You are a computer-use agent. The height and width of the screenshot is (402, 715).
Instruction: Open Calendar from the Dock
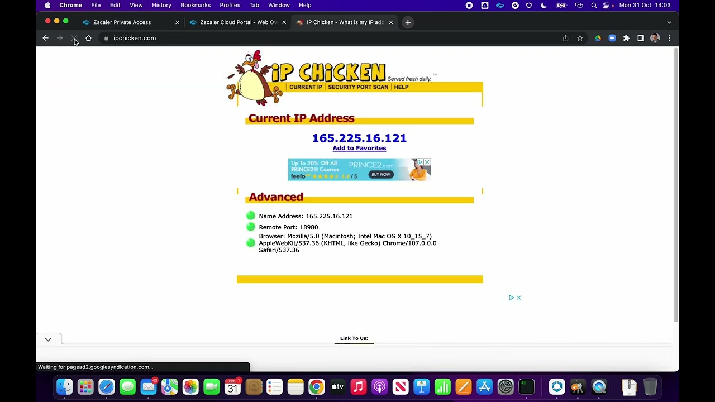232,386
